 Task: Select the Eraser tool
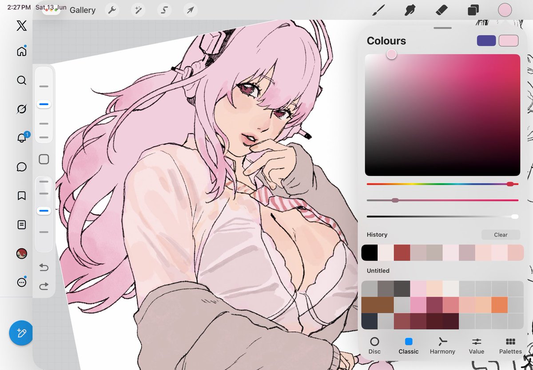pos(441,10)
